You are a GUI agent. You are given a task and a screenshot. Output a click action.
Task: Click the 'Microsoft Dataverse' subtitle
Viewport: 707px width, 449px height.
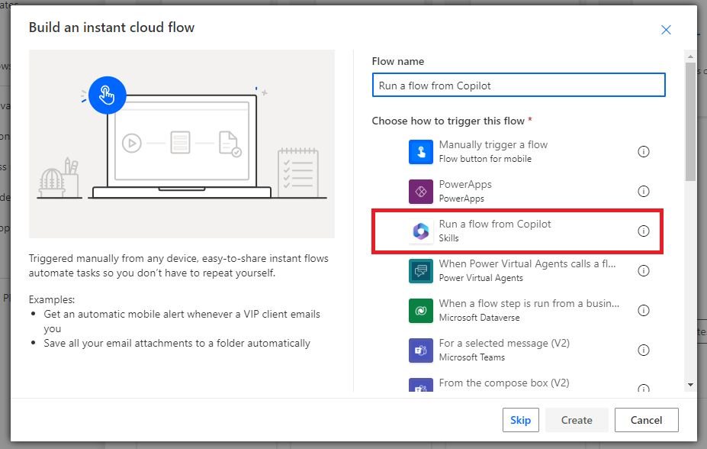(479, 318)
